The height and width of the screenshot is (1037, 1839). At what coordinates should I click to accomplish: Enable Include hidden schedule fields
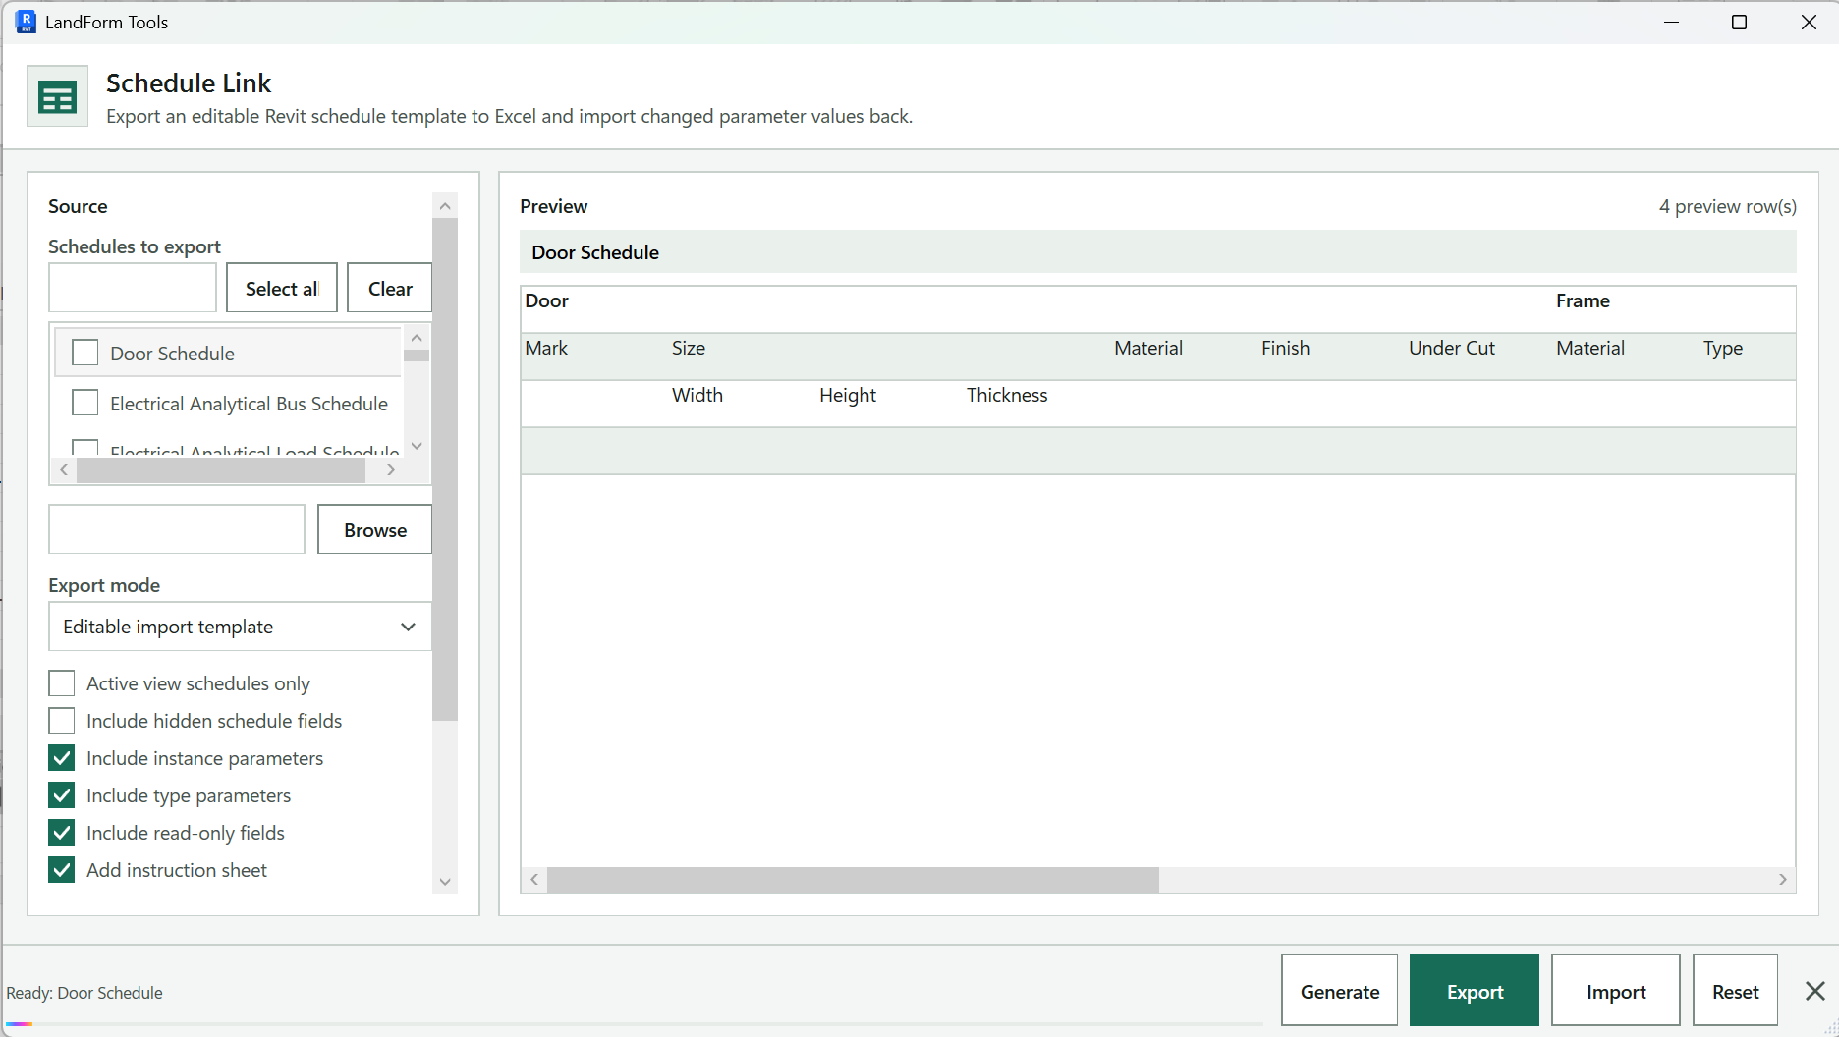tap(62, 721)
